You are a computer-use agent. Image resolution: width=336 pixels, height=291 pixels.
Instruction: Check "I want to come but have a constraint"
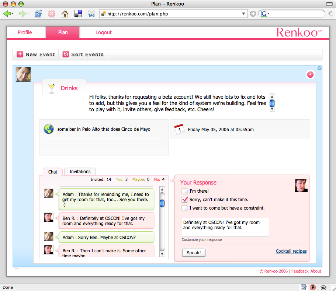[x=184, y=208]
